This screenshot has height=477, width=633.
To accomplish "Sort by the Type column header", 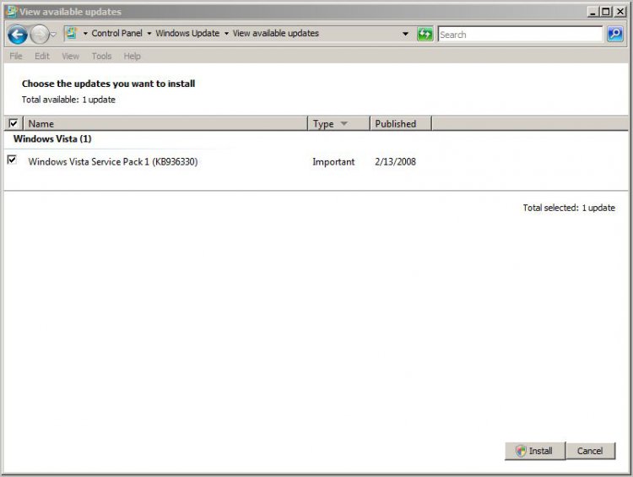I will 338,123.
